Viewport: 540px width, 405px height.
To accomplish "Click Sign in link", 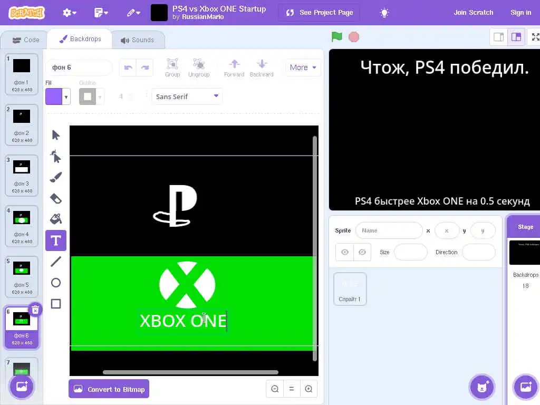I will point(520,13).
